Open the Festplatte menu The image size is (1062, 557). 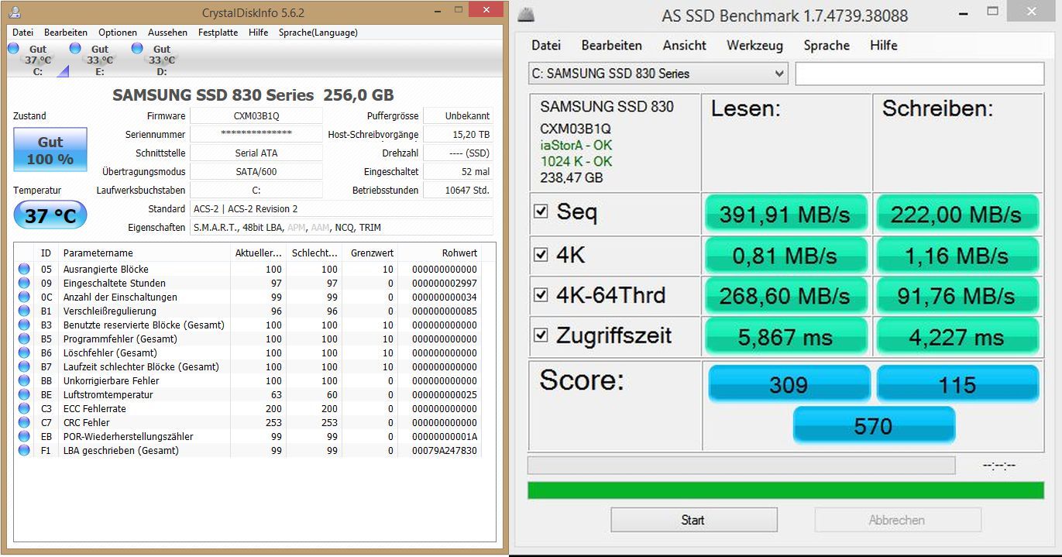[x=218, y=33]
